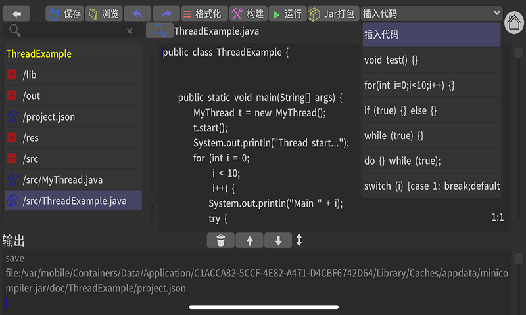Click the back arrow button
526x315 pixels.
point(16,13)
